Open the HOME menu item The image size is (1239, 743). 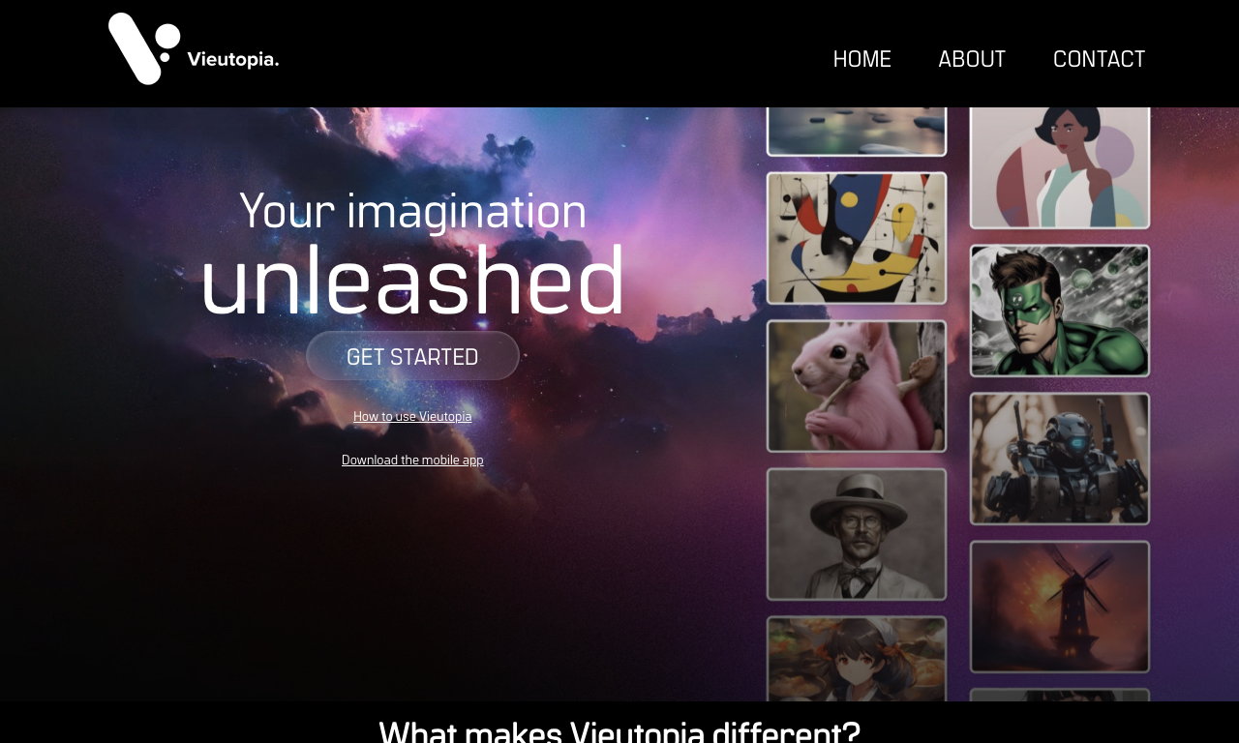[861, 60]
